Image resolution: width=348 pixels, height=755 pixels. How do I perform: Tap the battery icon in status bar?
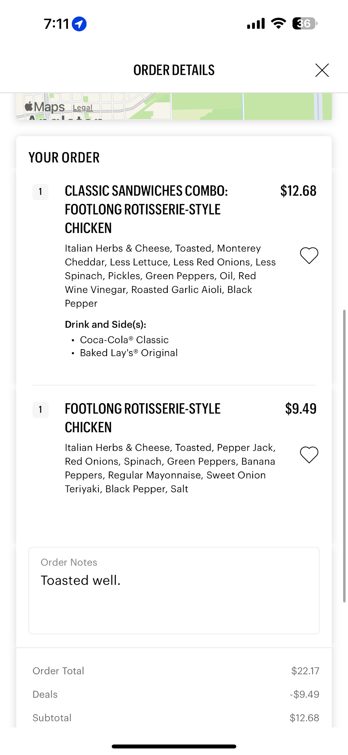click(x=305, y=24)
